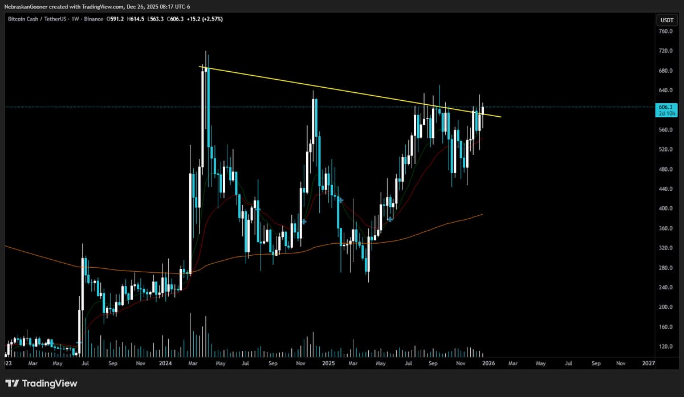Click the Mar time axis label near 2026
The image size is (684, 397).
click(x=513, y=363)
